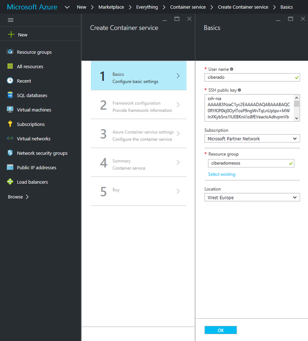Go to Basics in the breadcrumb
This screenshot has height=341, width=308.
point(286,7)
